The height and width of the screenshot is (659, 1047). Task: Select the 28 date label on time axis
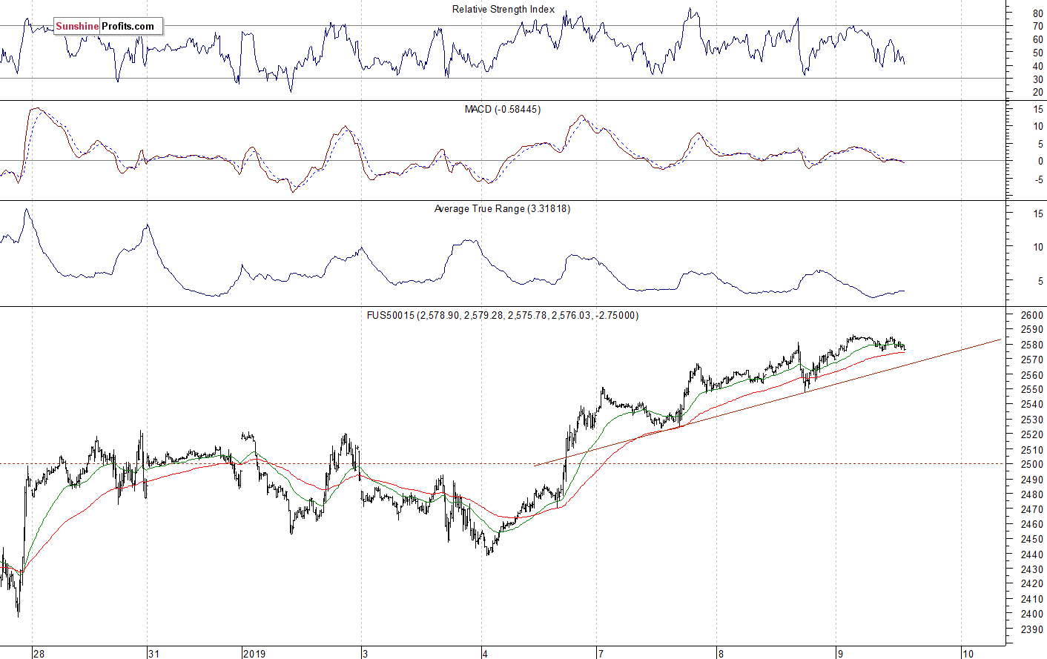coord(39,654)
